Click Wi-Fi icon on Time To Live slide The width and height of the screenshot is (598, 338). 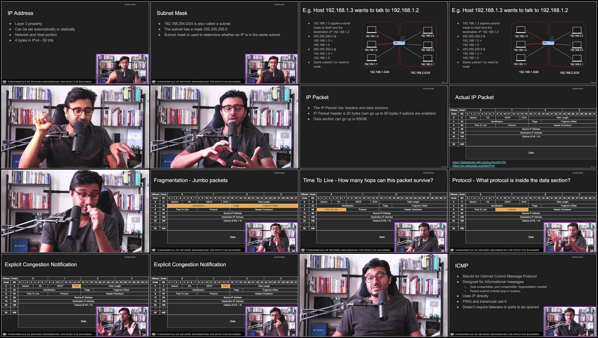point(303,250)
